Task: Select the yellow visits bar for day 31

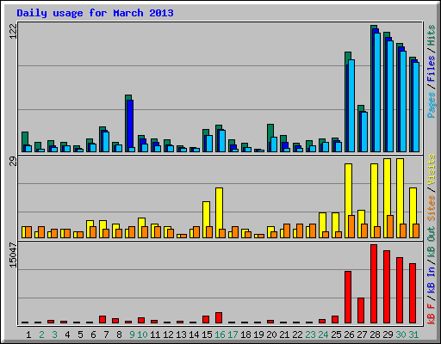Action: point(413,212)
